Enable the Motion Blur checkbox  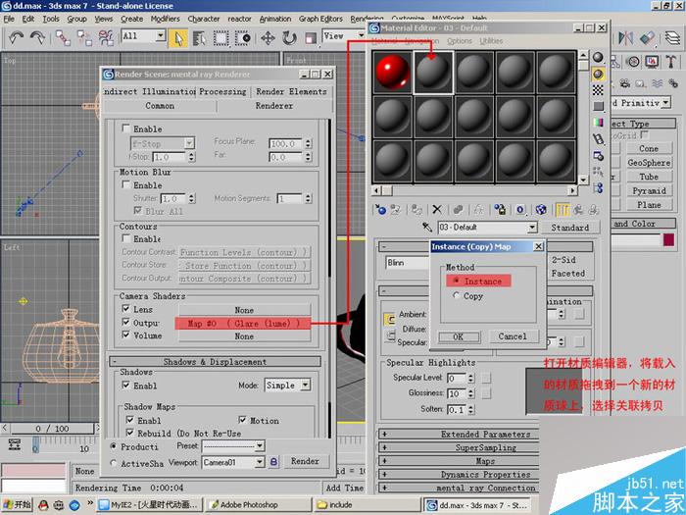(126, 184)
